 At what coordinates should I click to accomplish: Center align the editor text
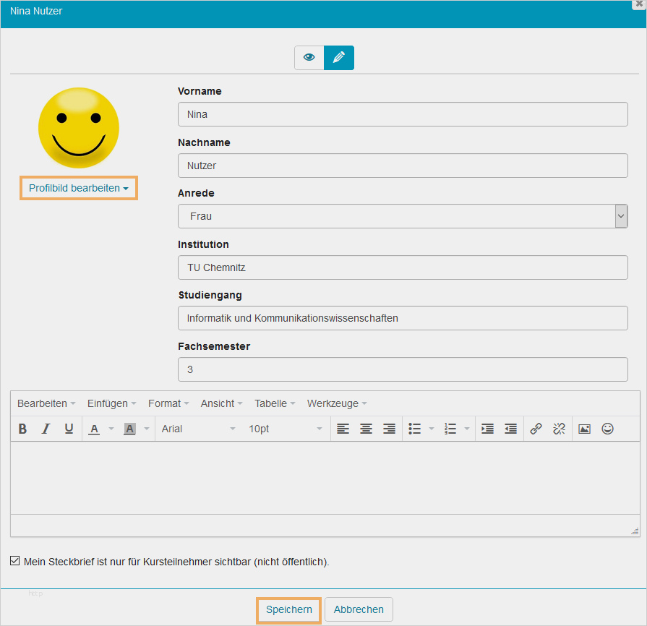coord(367,429)
